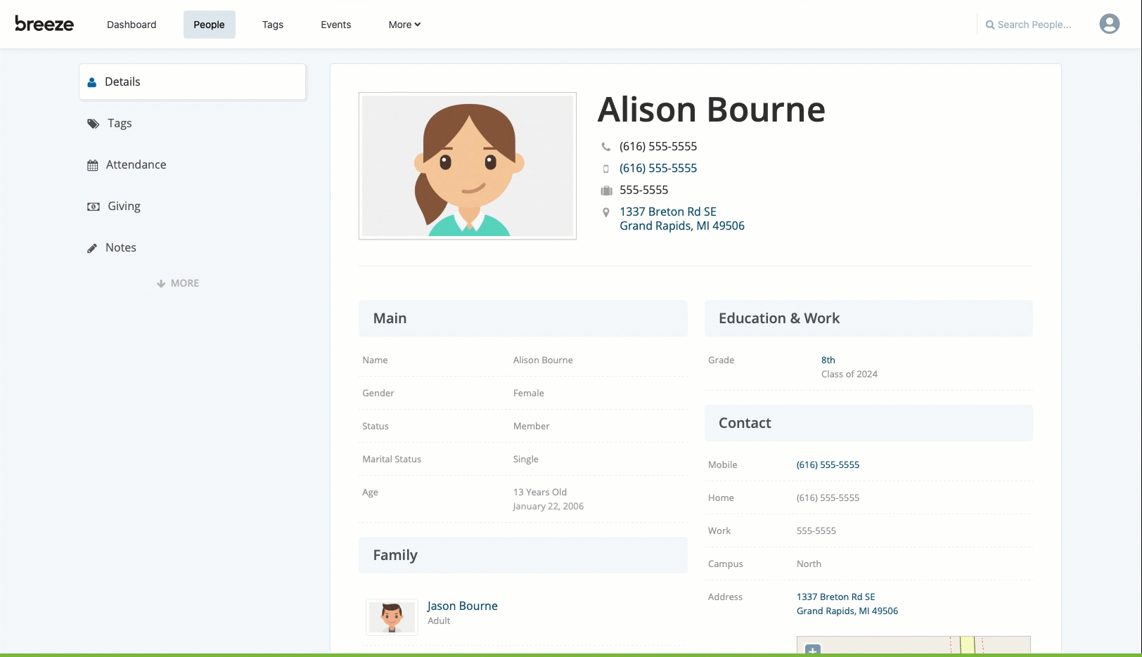1142x657 pixels.
Task: Expand sidebar MORE options
Action: 178,283
